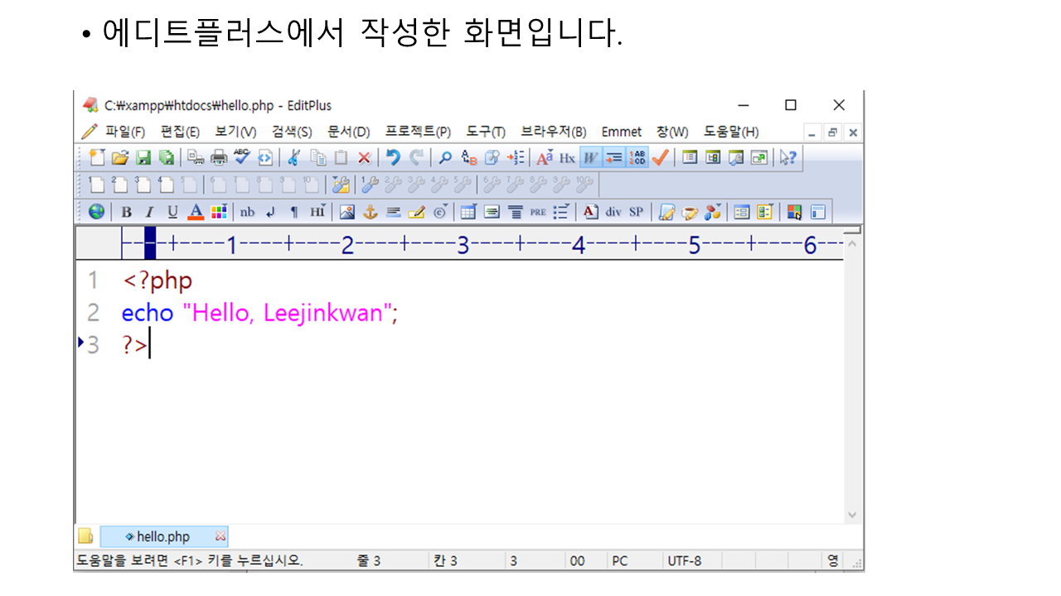Screen dimensions: 1061x596
Task: Open browser preview with the globe icon
Action: tap(97, 212)
